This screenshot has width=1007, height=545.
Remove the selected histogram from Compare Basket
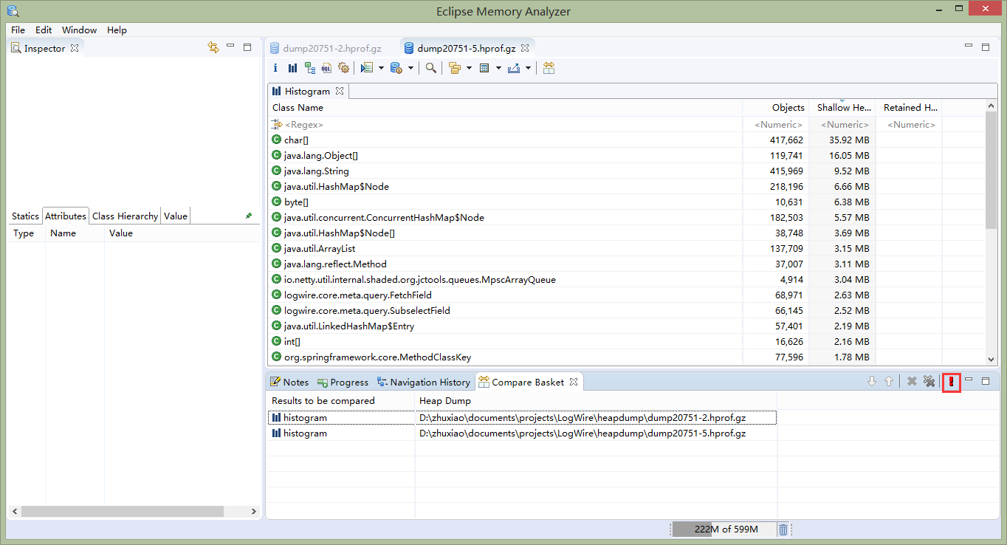tap(911, 382)
